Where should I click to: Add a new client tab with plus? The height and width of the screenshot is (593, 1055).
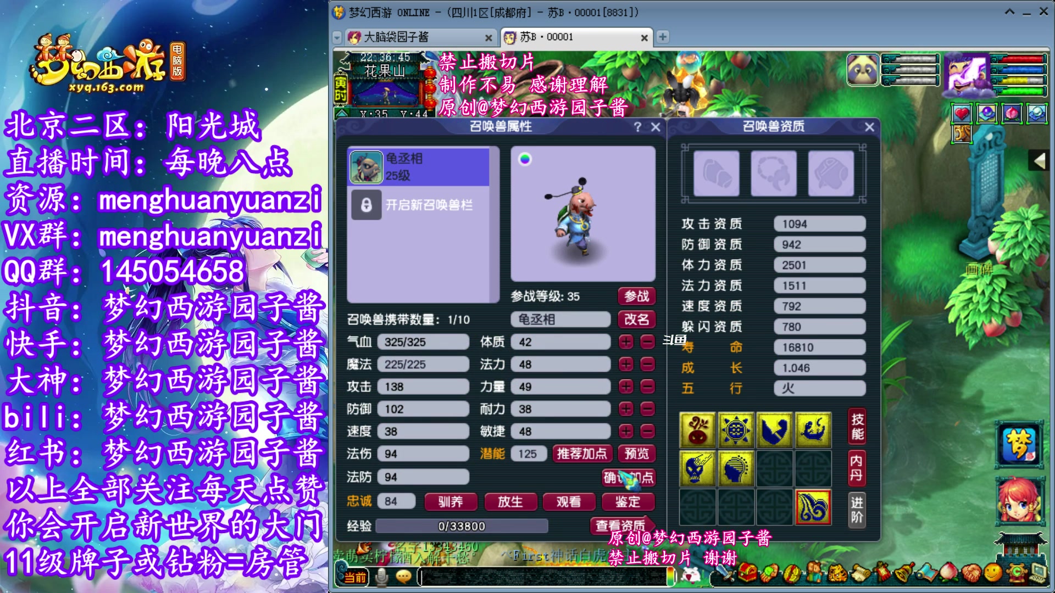[663, 37]
